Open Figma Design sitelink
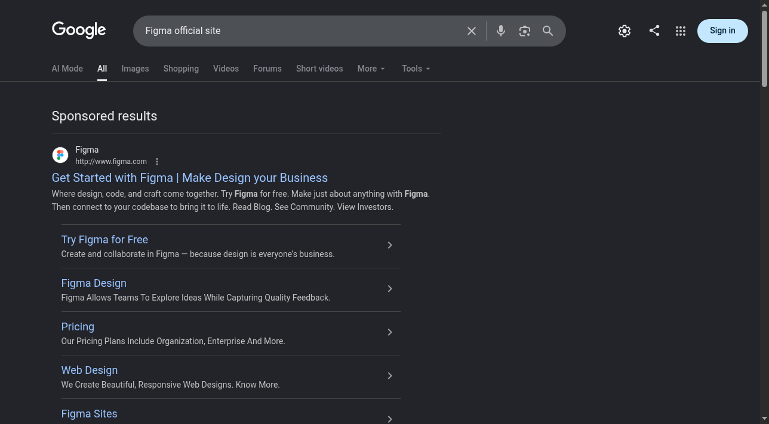769x424 pixels. [94, 283]
